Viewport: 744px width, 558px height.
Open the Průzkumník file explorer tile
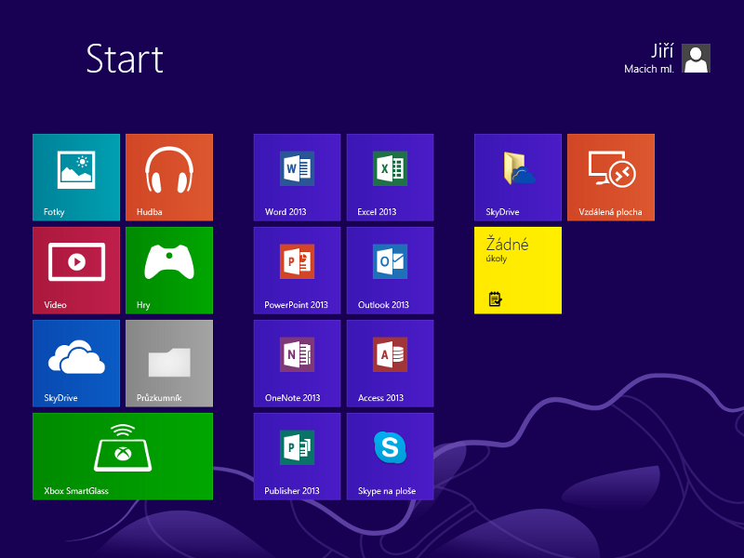point(169,363)
